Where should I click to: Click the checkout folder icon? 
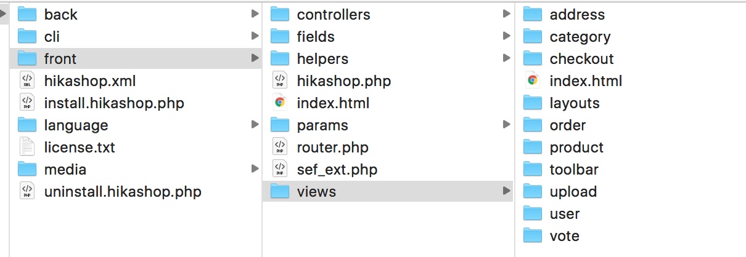point(533,59)
